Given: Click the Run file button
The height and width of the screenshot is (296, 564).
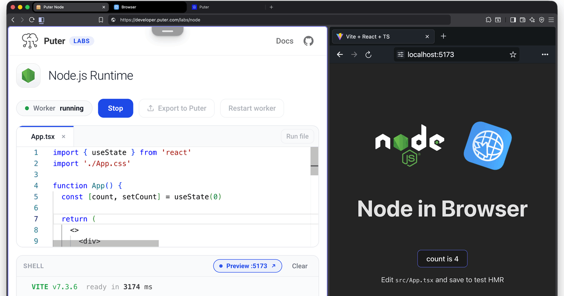Looking at the screenshot, I should 298,136.
